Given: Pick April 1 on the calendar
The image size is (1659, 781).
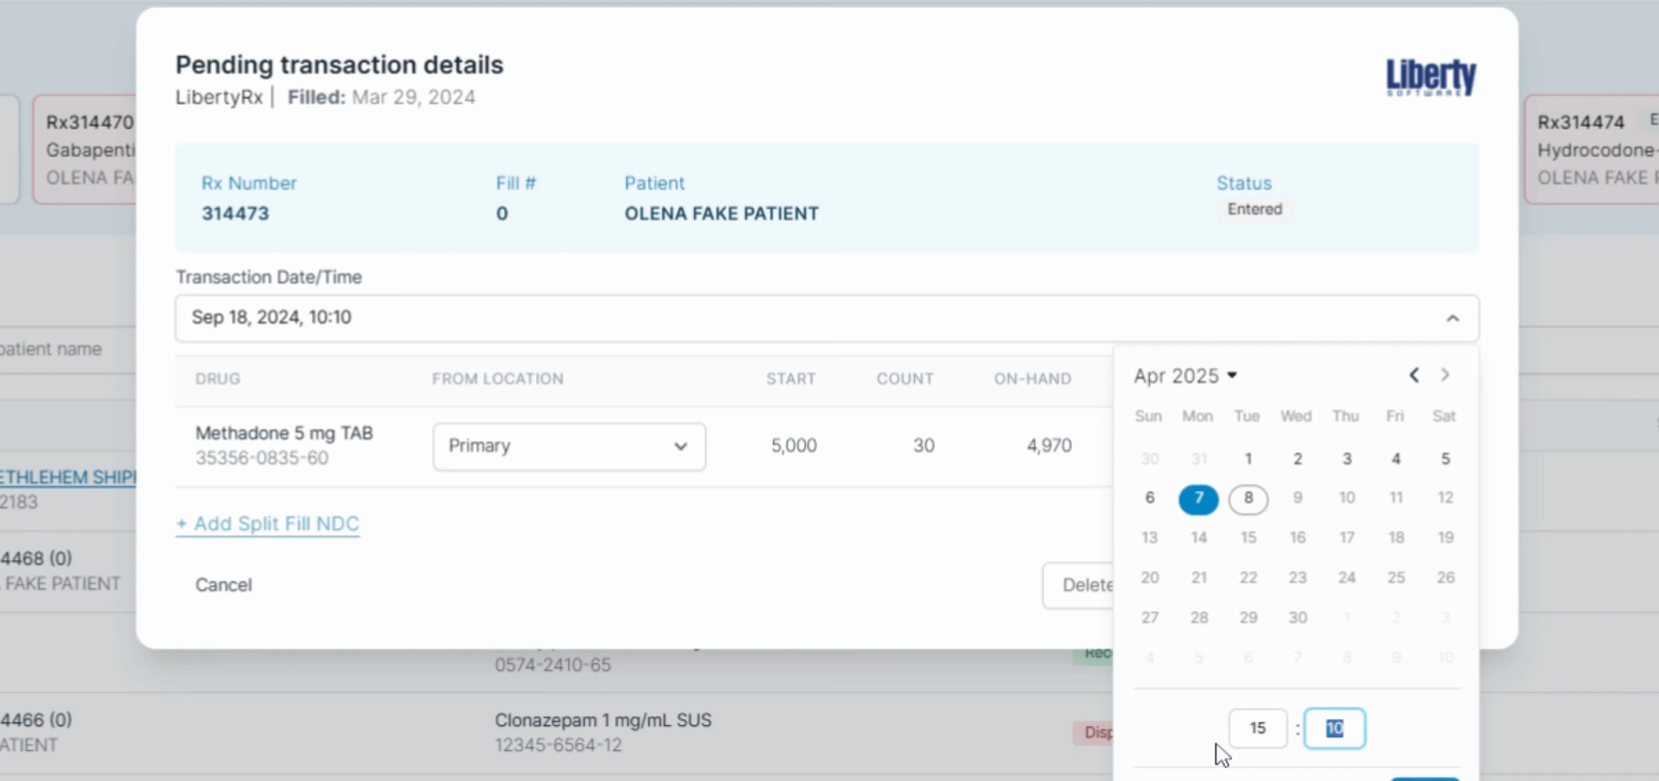Looking at the screenshot, I should [x=1248, y=458].
